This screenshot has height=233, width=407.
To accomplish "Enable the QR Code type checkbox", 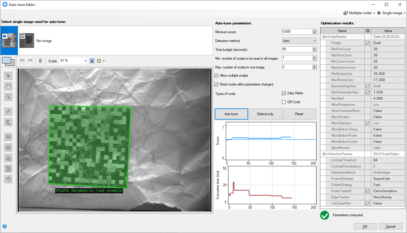I will pyautogui.click(x=284, y=102).
